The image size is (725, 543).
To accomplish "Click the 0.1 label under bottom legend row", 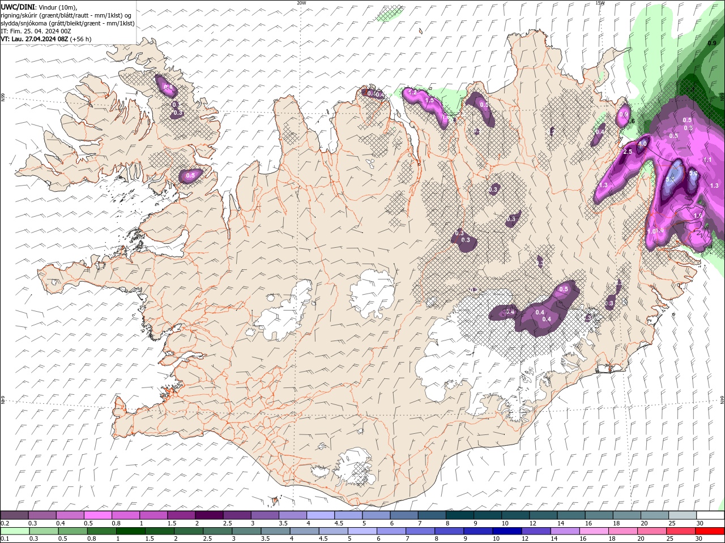I will click(x=5, y=538).
